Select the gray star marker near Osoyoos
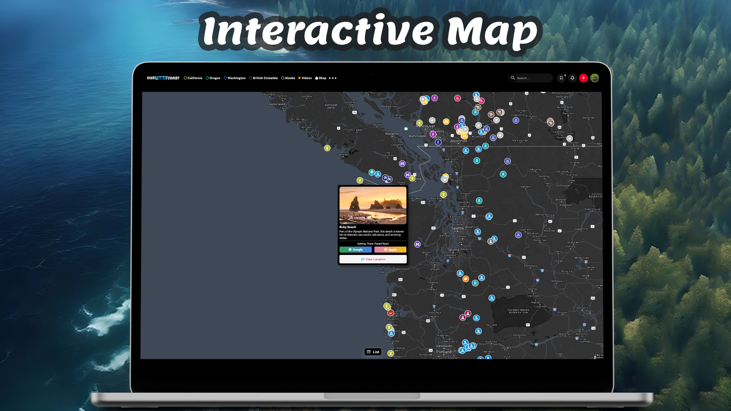 click(570, 139)
